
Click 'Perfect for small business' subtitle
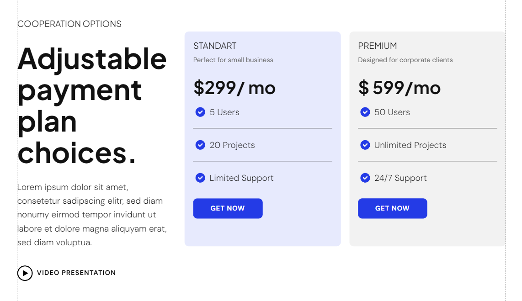click(233, 60)
